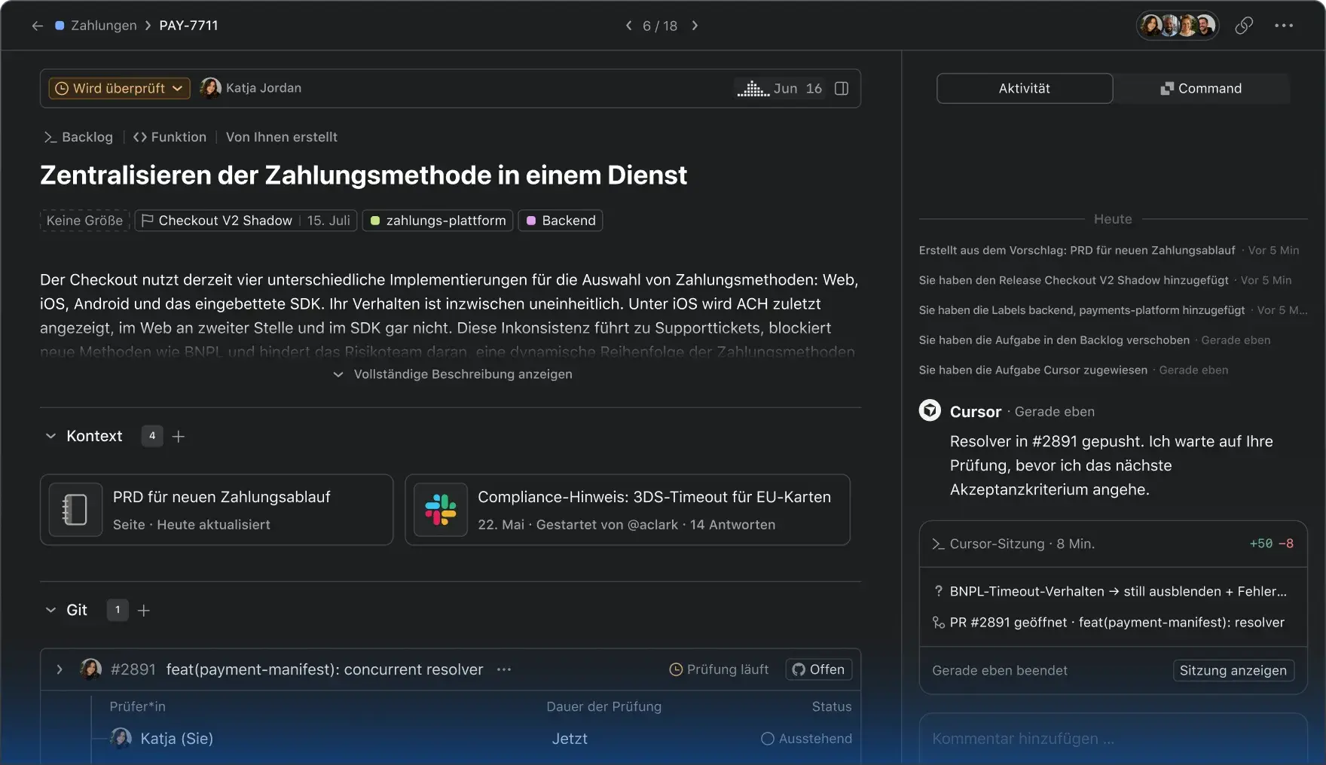
Task: Click Release Checkout V2 Shadow hinzugefügt entry
Action: coord(1105,280)
